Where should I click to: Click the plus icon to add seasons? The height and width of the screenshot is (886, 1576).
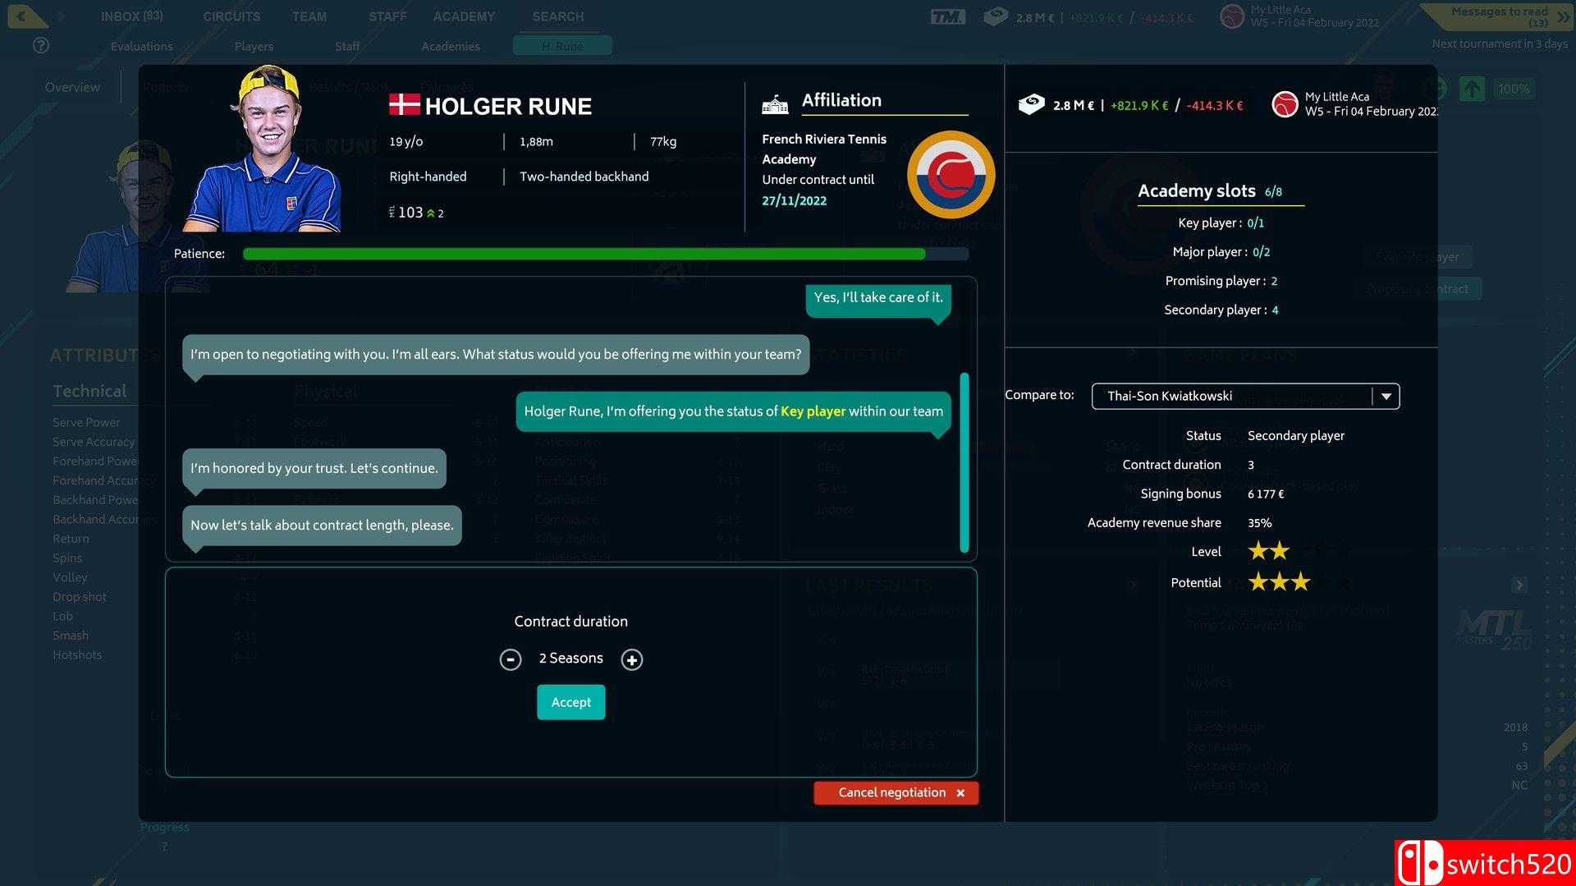coord(631,659)
